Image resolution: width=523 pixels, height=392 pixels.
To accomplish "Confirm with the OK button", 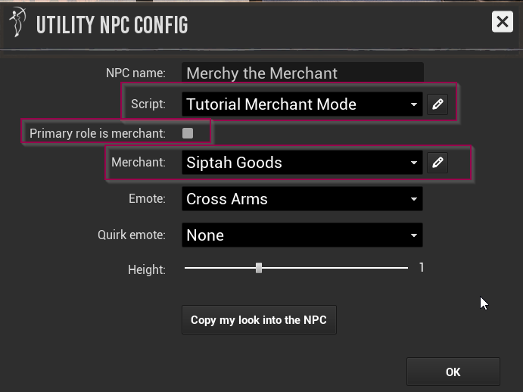I will click(453, 372).
